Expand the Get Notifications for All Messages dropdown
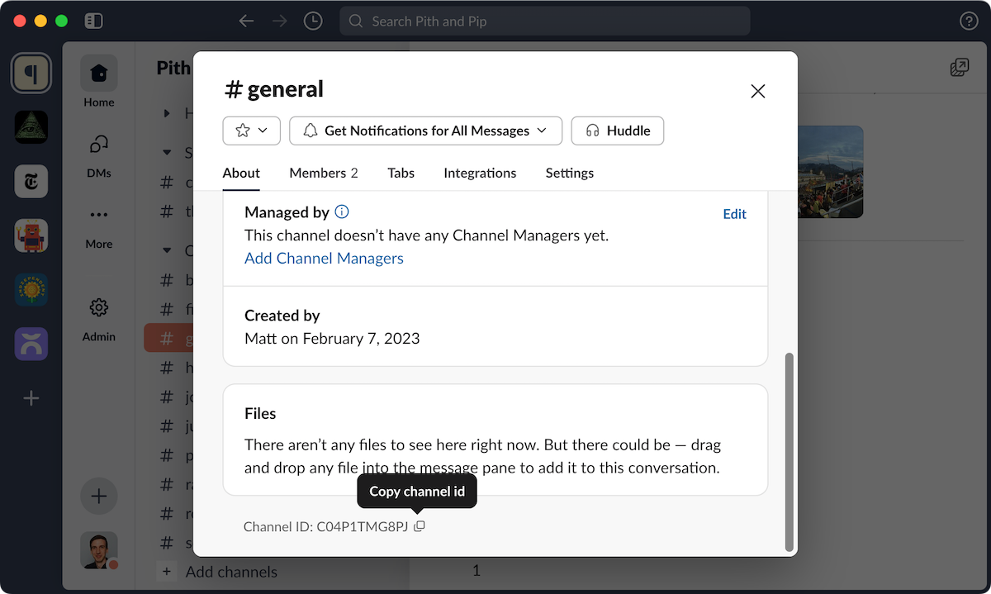Viewport: 991px width, 594px height. 425,131
